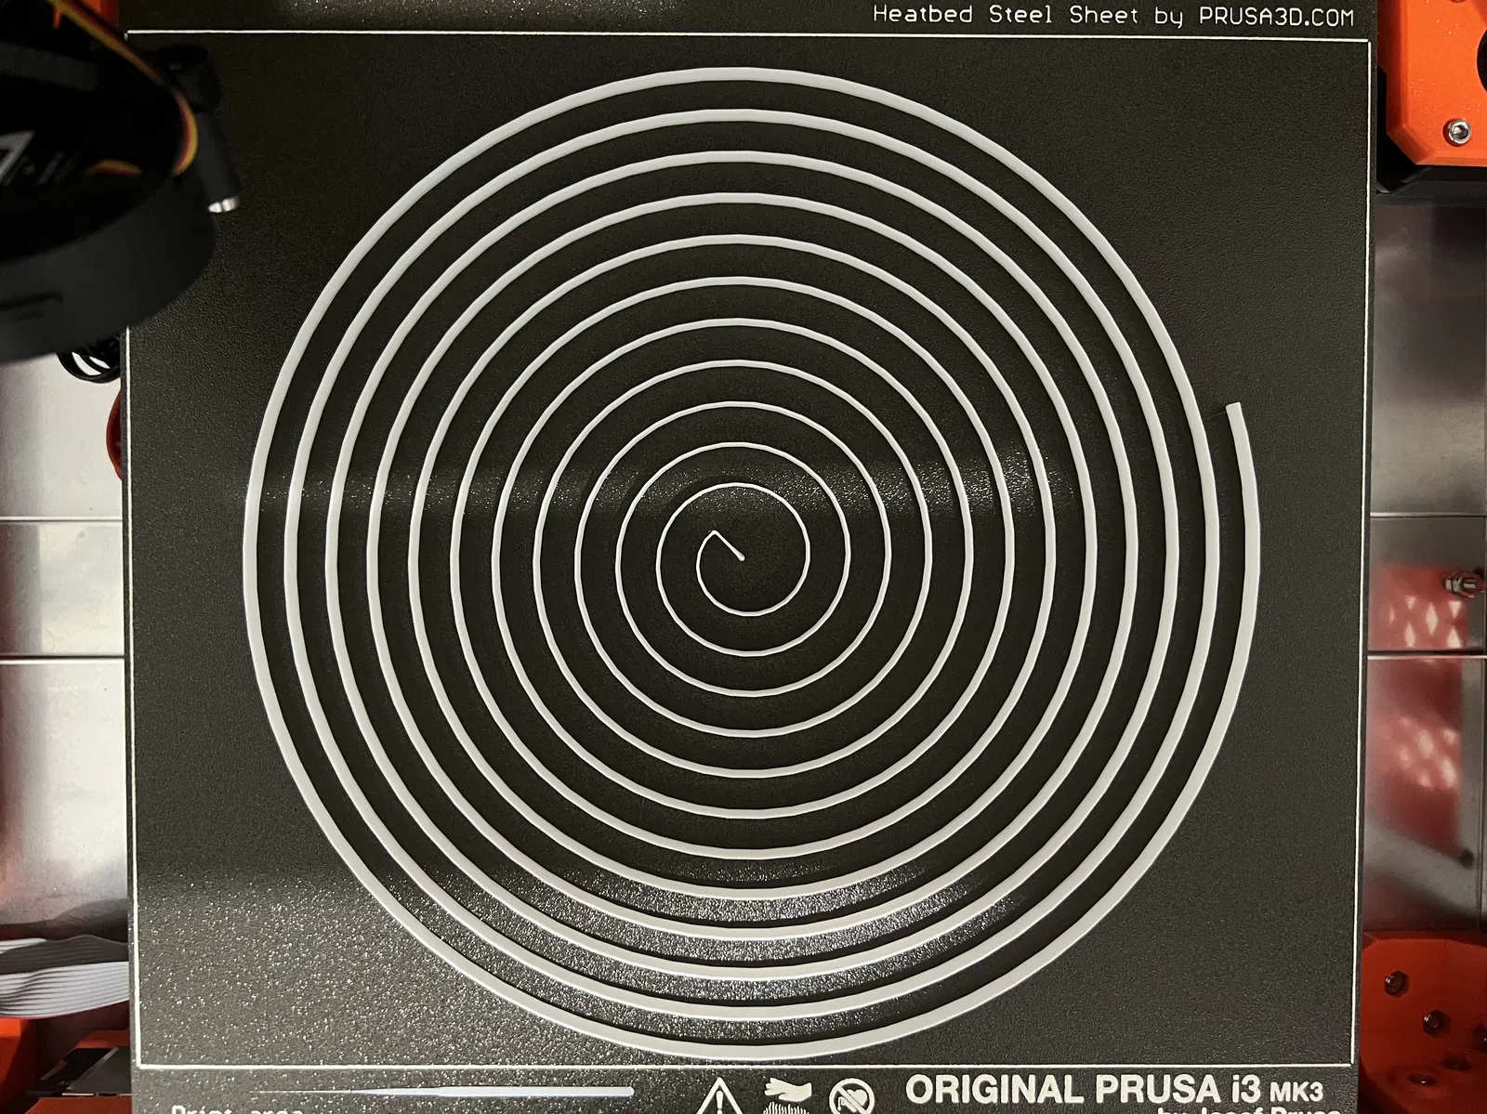Click the 'ORIGINAL PRUSA i3 MK3' label
The height and width of the screenshot is (1114, 1487).
tap(1114, 1087)
